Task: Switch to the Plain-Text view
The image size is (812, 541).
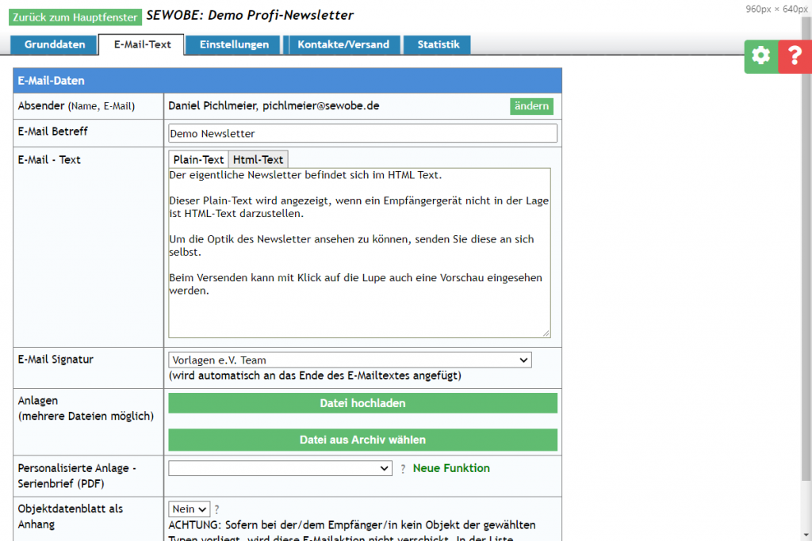Action: click(x=197, y=158)
